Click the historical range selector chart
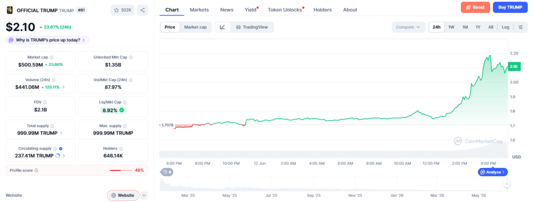Image resolution: width=533 pixels, height=202 pixels. [x=334, y=184]
